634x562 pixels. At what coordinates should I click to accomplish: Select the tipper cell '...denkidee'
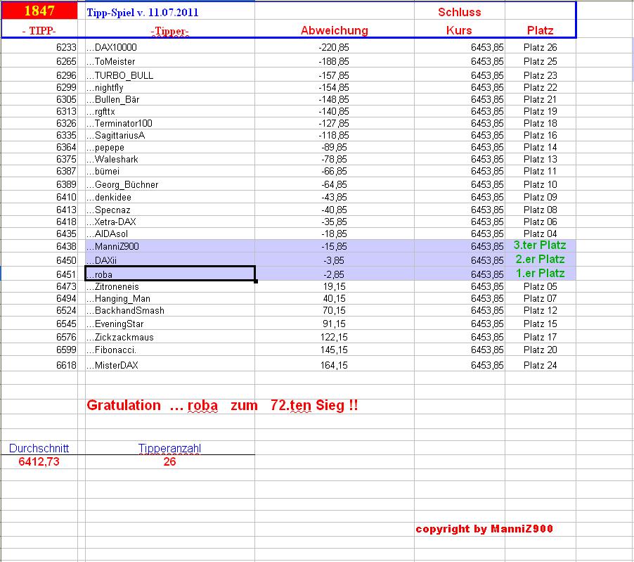[x=170, y=197]
